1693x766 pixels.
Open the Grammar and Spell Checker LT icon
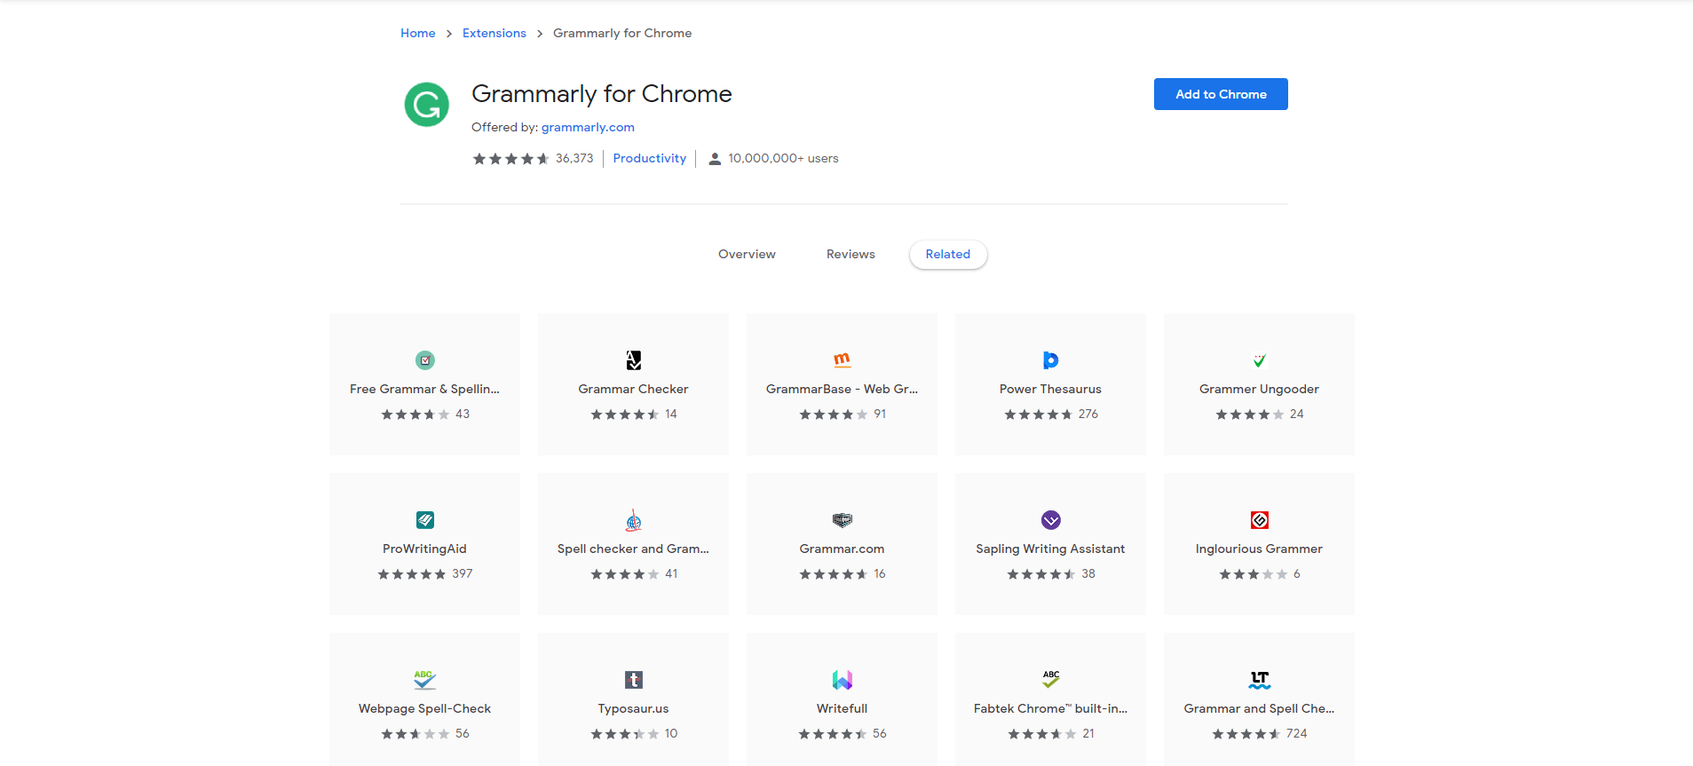(1259, 680)
